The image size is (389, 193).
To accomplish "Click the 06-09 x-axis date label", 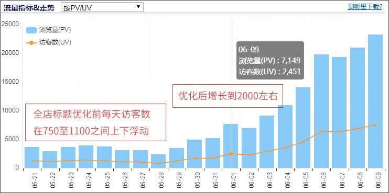I will (x=378, y=180).
